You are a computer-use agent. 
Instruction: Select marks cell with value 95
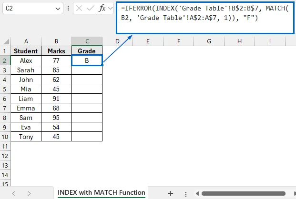56,118
